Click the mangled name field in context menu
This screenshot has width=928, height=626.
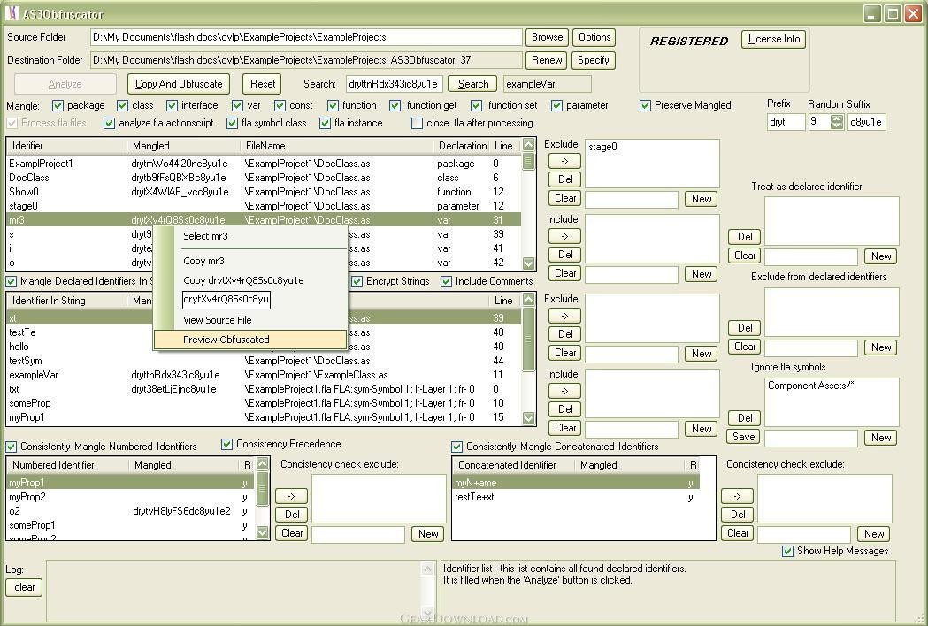(x=226, y=300)
